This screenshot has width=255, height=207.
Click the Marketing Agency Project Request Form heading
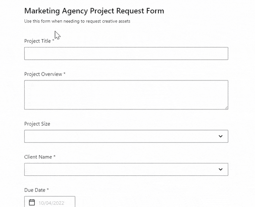[x=94, y=11]
